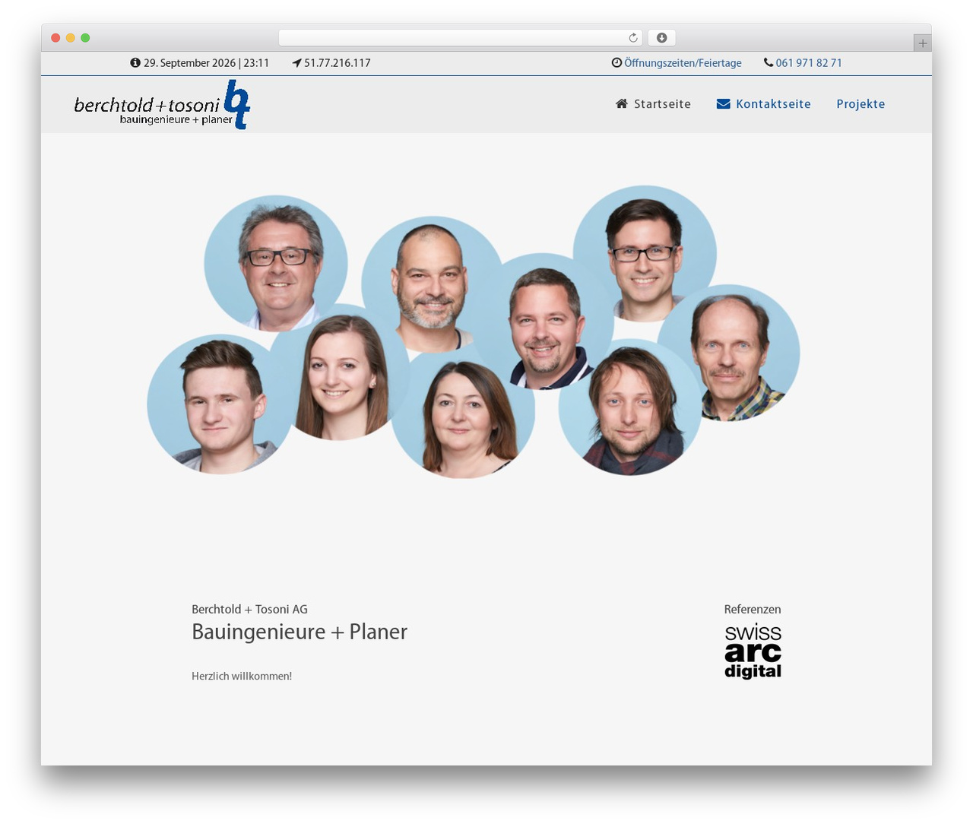Click the heading Bauingenieure + Planer

click(x=300, y=632)
